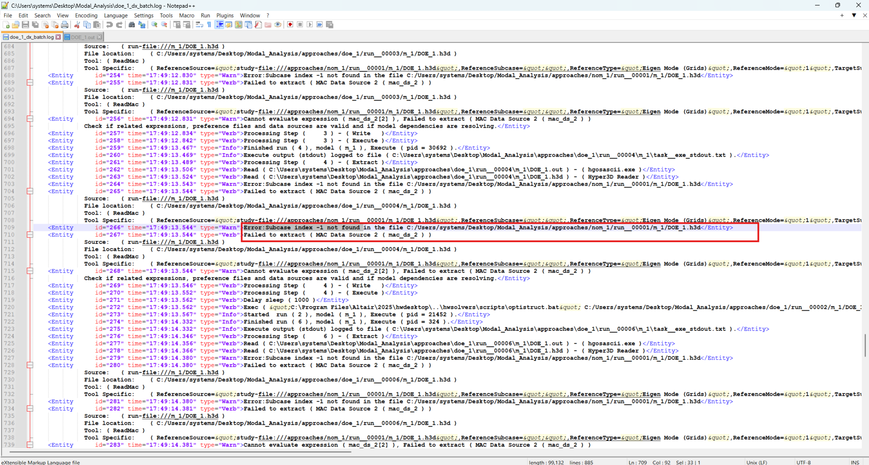The image size is (869, 465).
Task: Collapse the fold marker at line 704
Action: point(30,191)
